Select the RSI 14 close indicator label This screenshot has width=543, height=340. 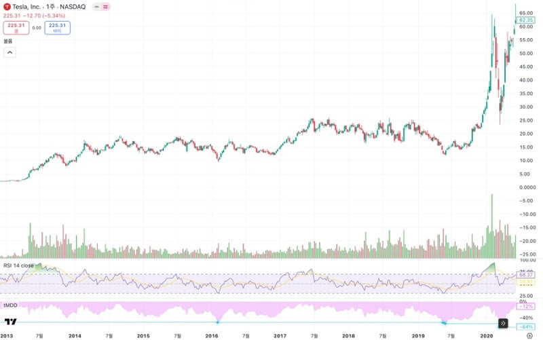click(18, 265)
